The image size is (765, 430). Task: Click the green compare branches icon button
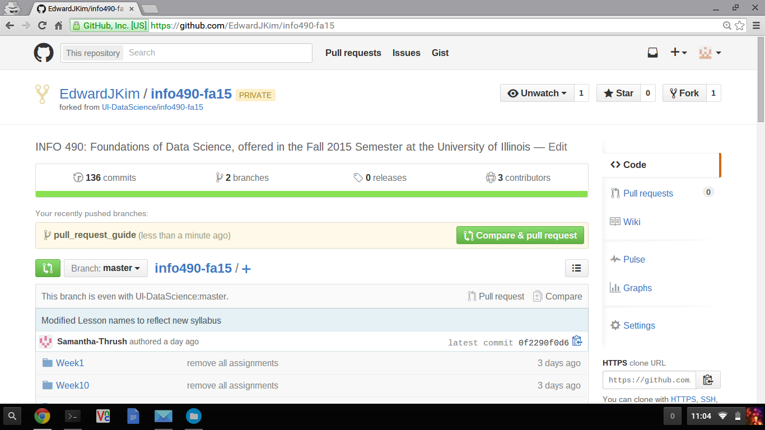(48, 268)
